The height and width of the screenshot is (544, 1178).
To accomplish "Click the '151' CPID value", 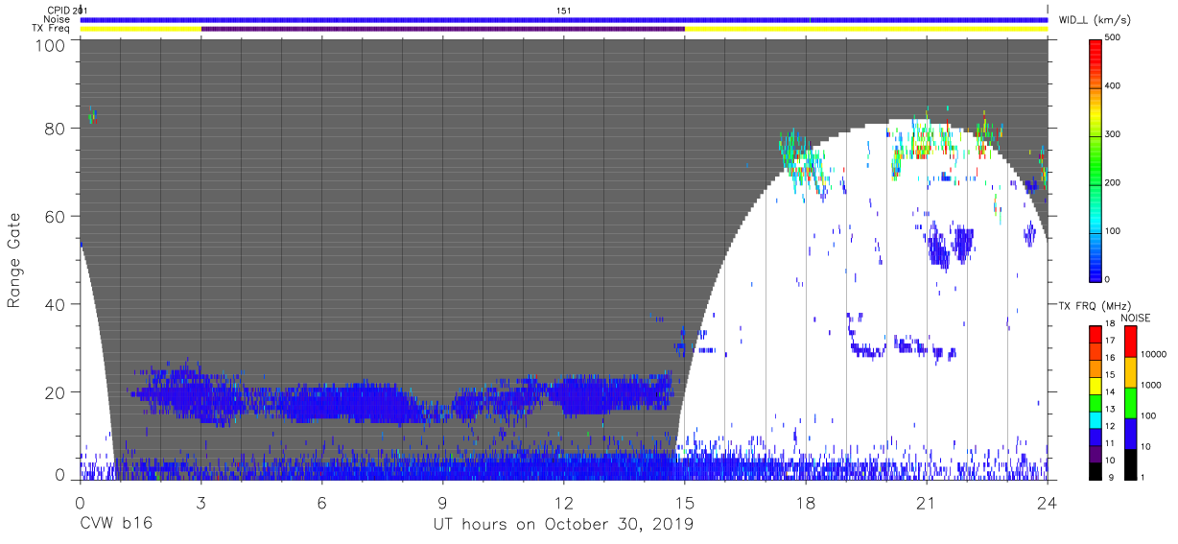I will coord(564,10).
